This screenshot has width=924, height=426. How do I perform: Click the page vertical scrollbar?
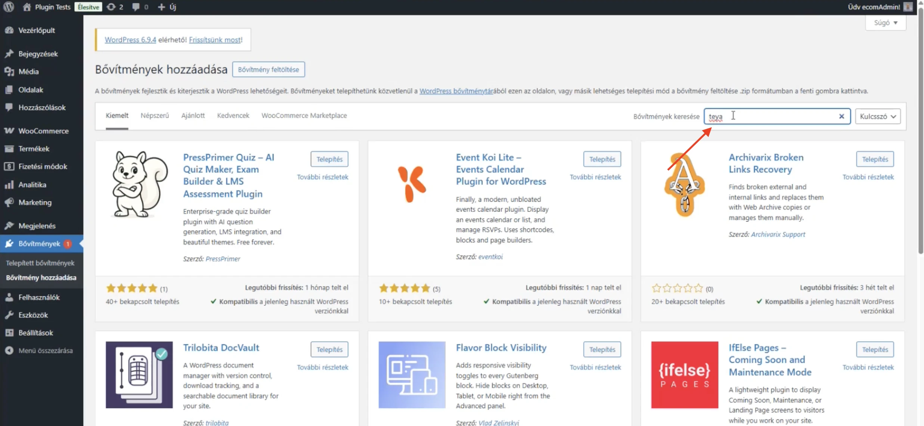tap(920, 131)
